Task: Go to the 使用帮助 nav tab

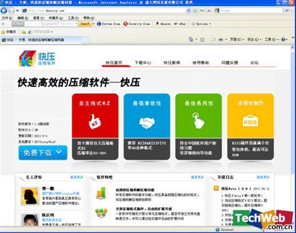Action: (201, 63)
